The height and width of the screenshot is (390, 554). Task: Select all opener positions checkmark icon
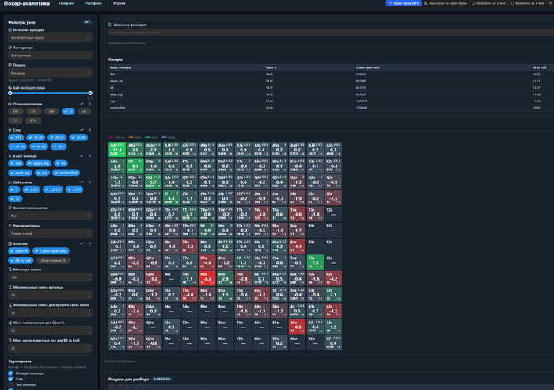pos(82,104)
